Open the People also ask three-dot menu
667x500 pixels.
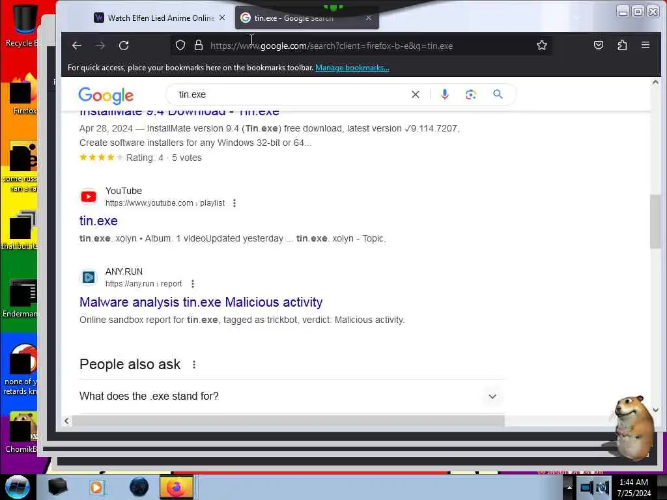click(194, 365)
